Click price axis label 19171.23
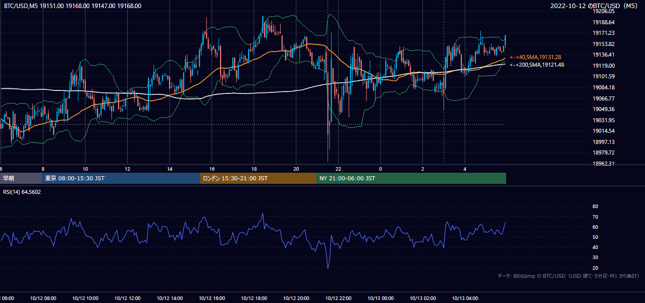This screenshot has width=645, height=303. [x=604, y=33]
